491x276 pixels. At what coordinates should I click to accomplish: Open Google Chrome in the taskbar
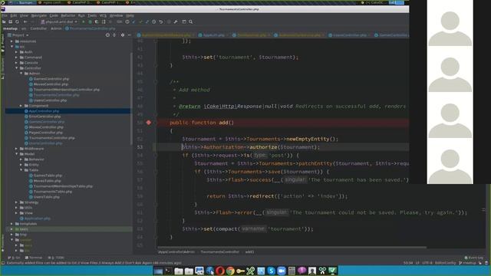pos(230,271)
